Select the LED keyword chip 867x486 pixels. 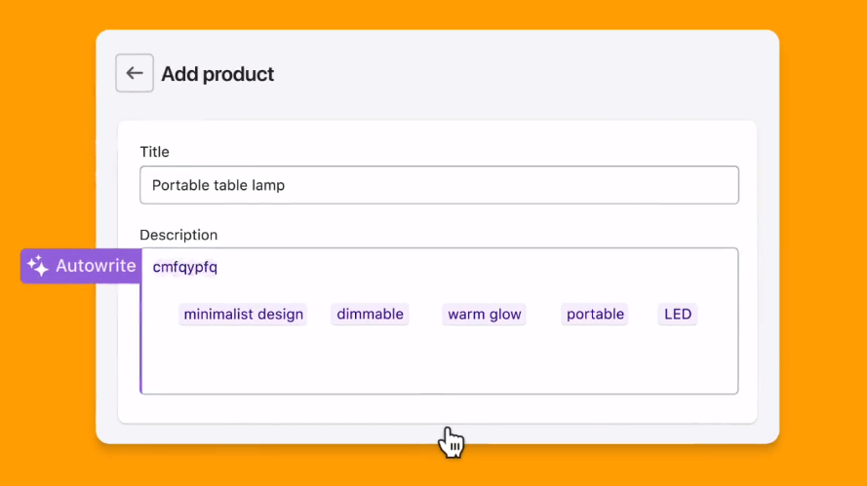pyautogui.click(x=678, y=315)
